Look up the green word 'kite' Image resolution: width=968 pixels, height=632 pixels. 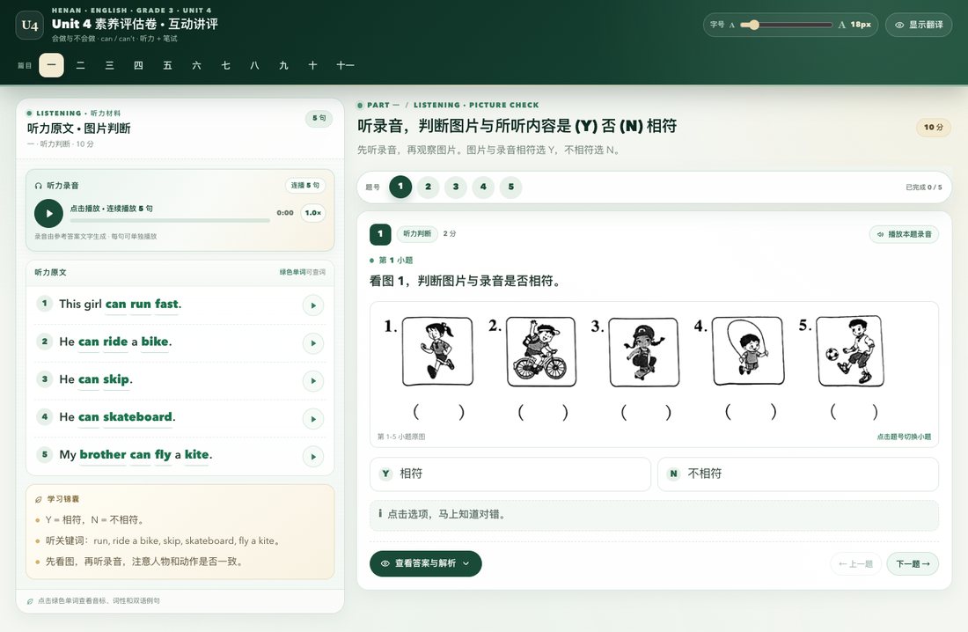click(196, 455)
